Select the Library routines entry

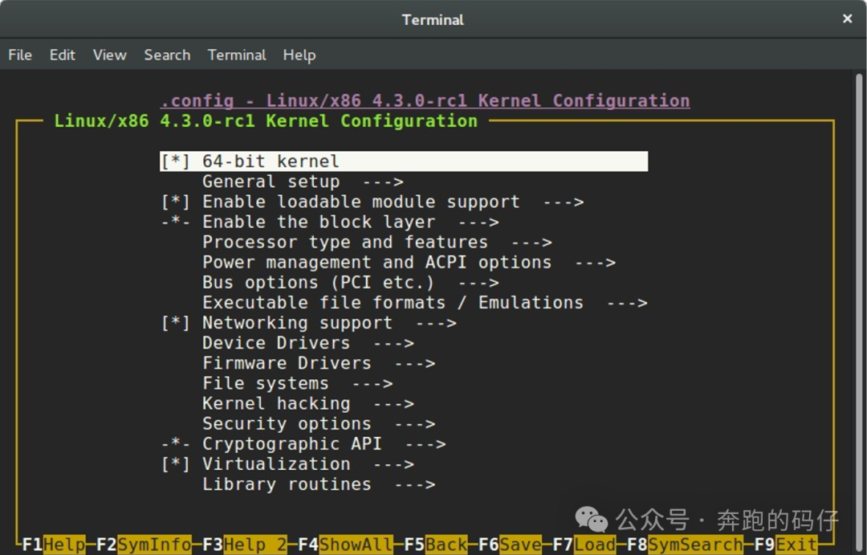286,484
